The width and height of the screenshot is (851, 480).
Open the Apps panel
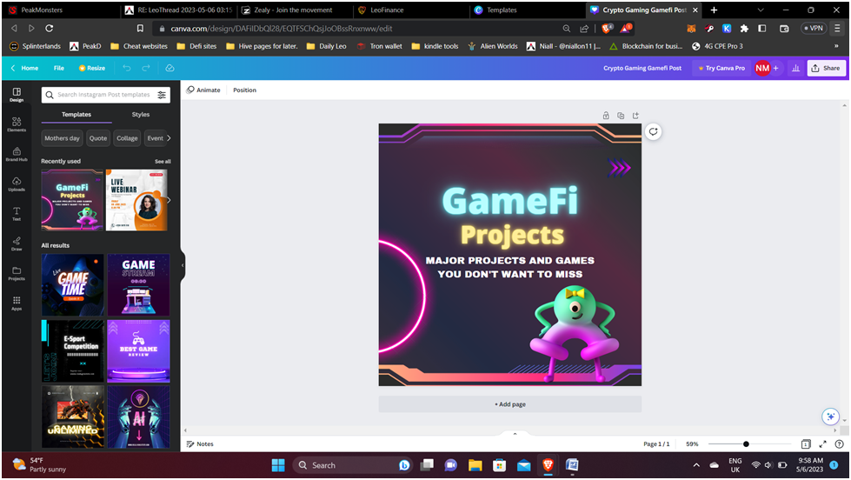click(17, 303)
